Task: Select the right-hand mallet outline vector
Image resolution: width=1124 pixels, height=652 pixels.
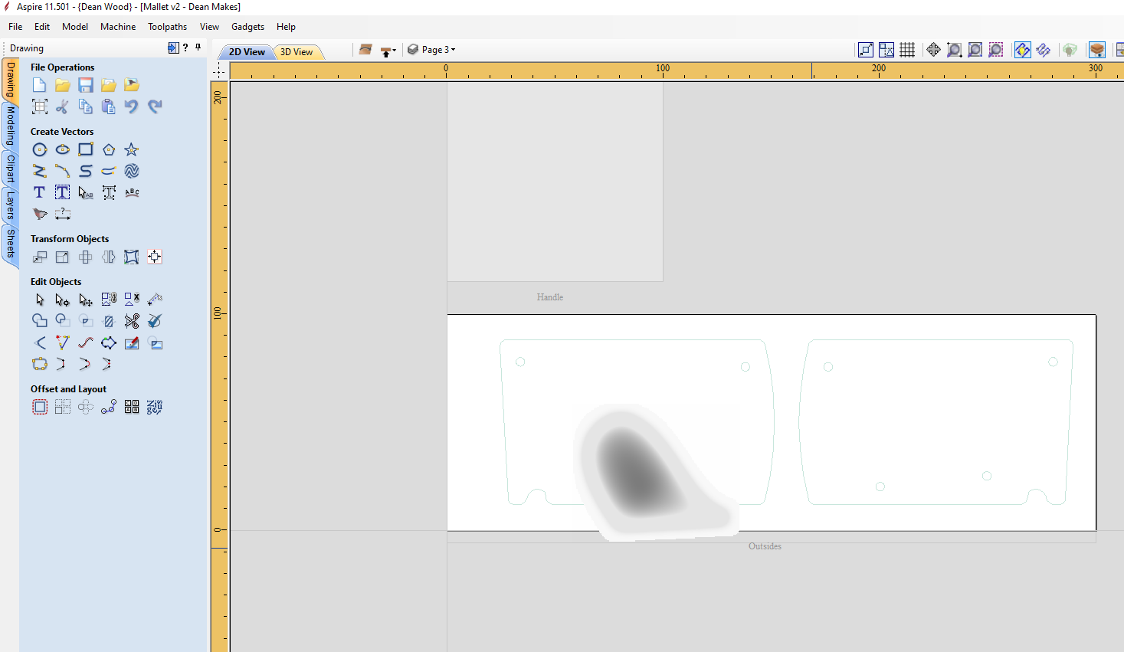Action: 936,422
